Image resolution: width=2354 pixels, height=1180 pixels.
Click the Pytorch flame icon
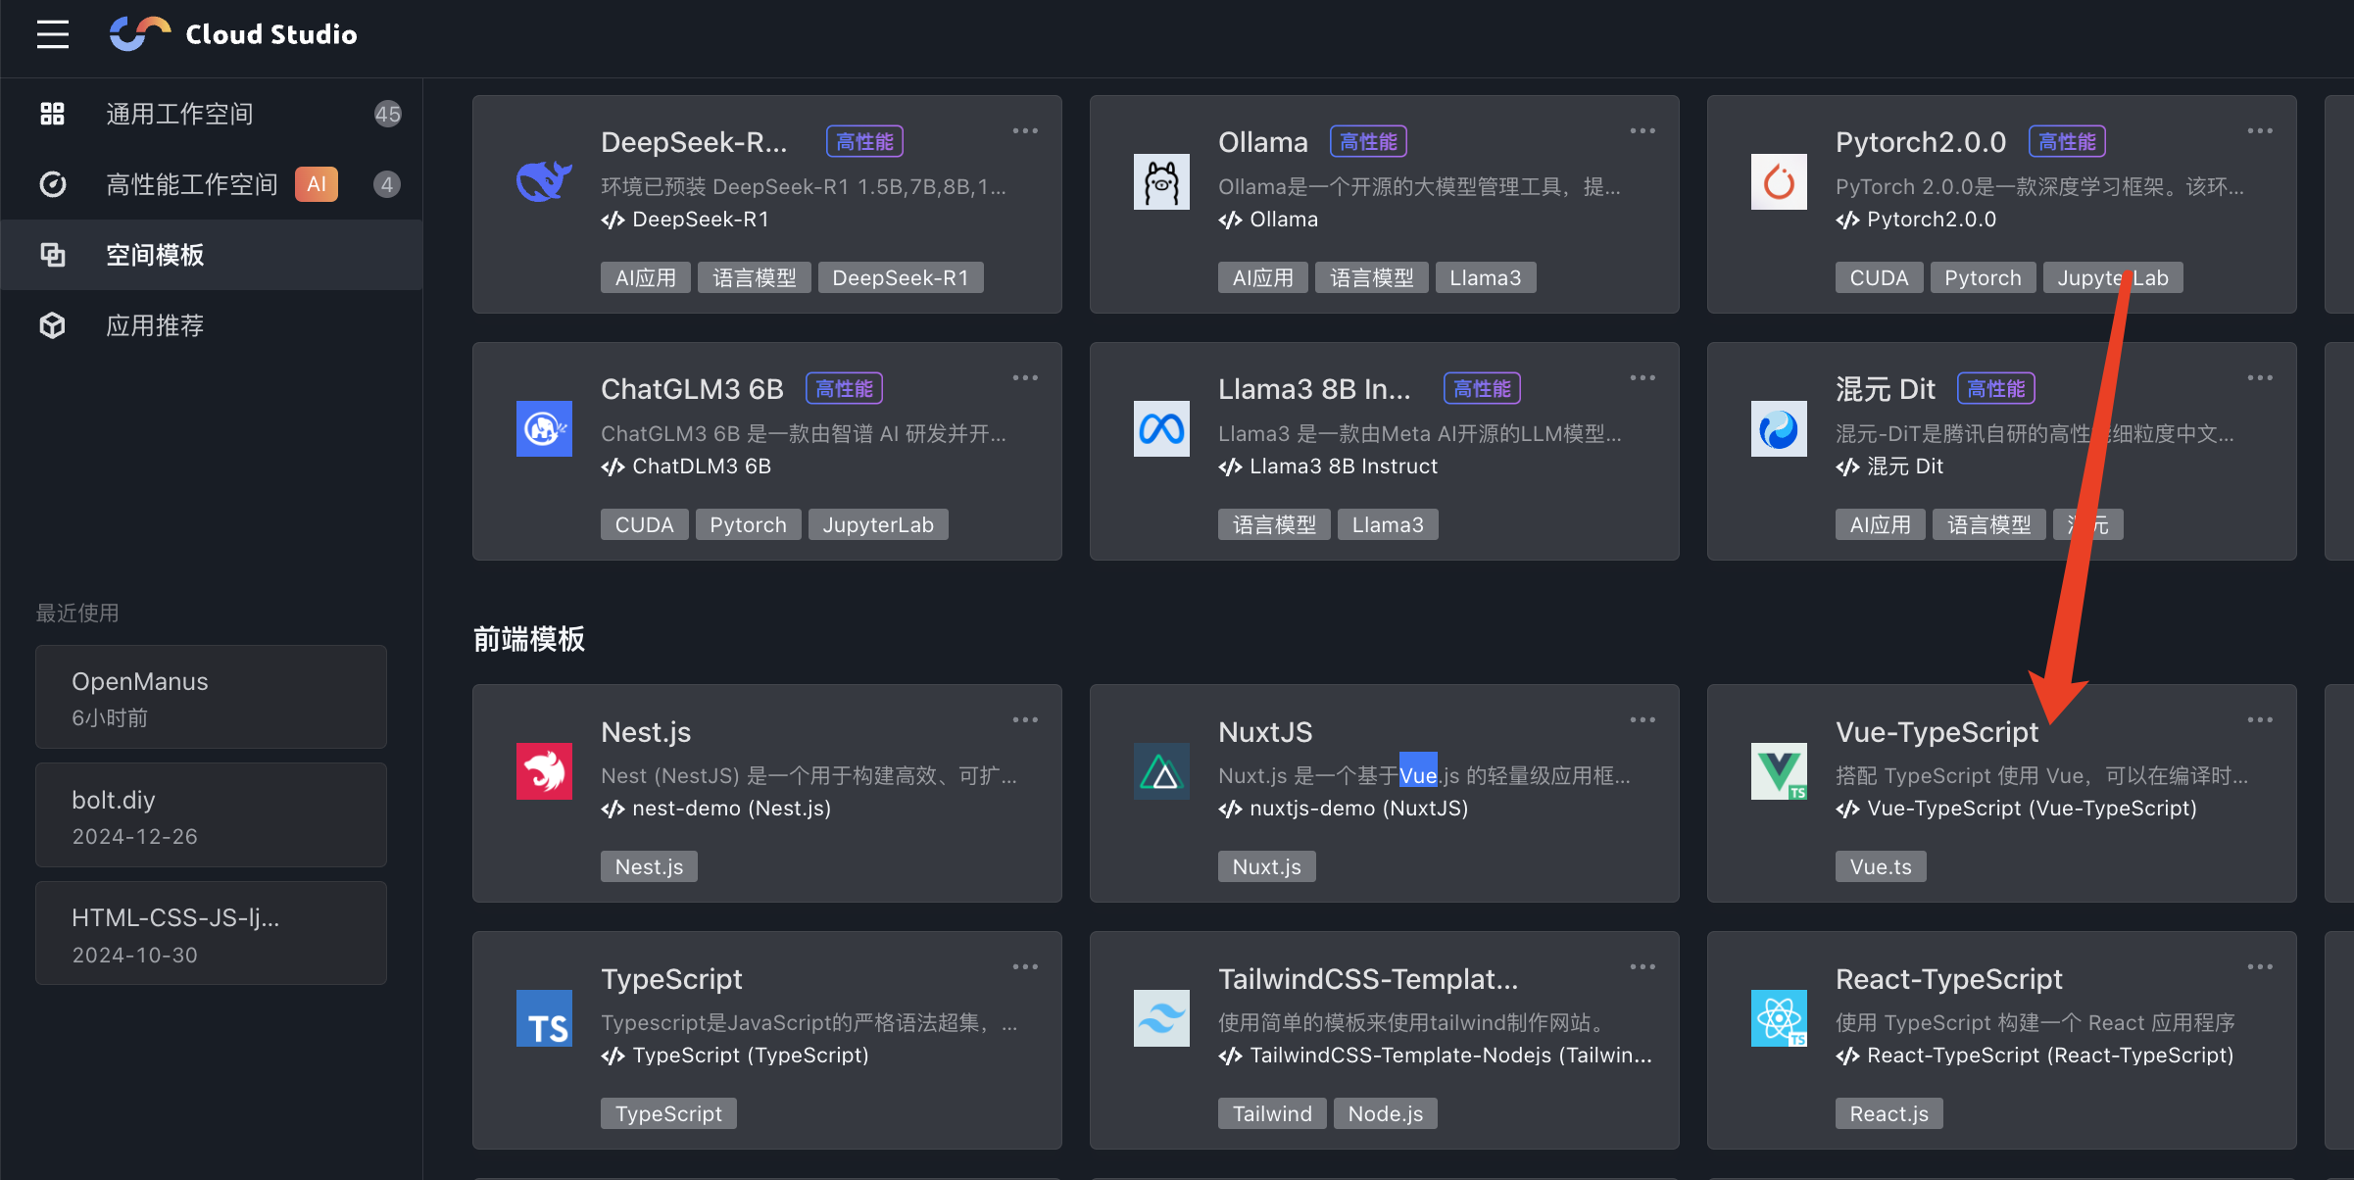pos(1779,181)
